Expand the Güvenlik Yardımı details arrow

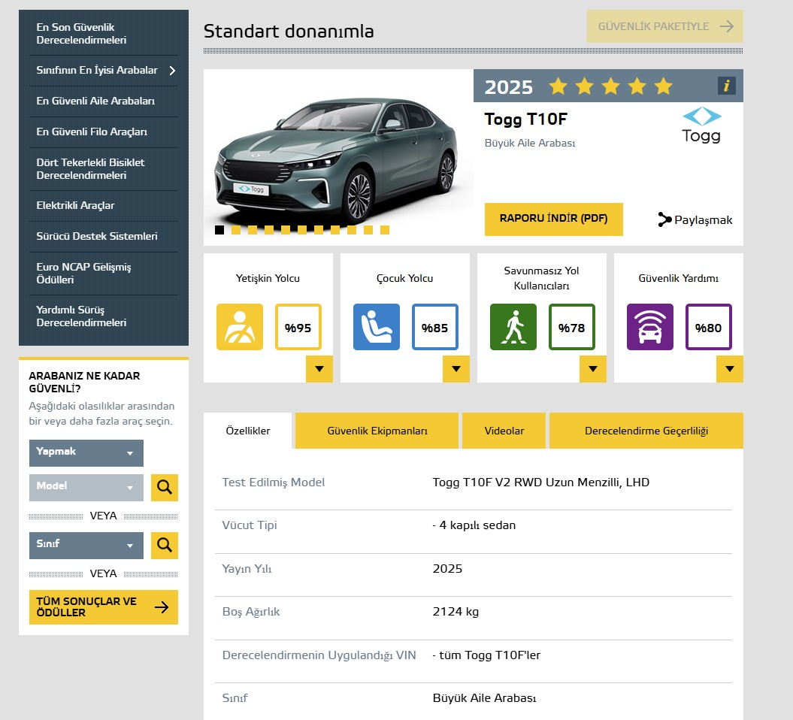[730, 368]
